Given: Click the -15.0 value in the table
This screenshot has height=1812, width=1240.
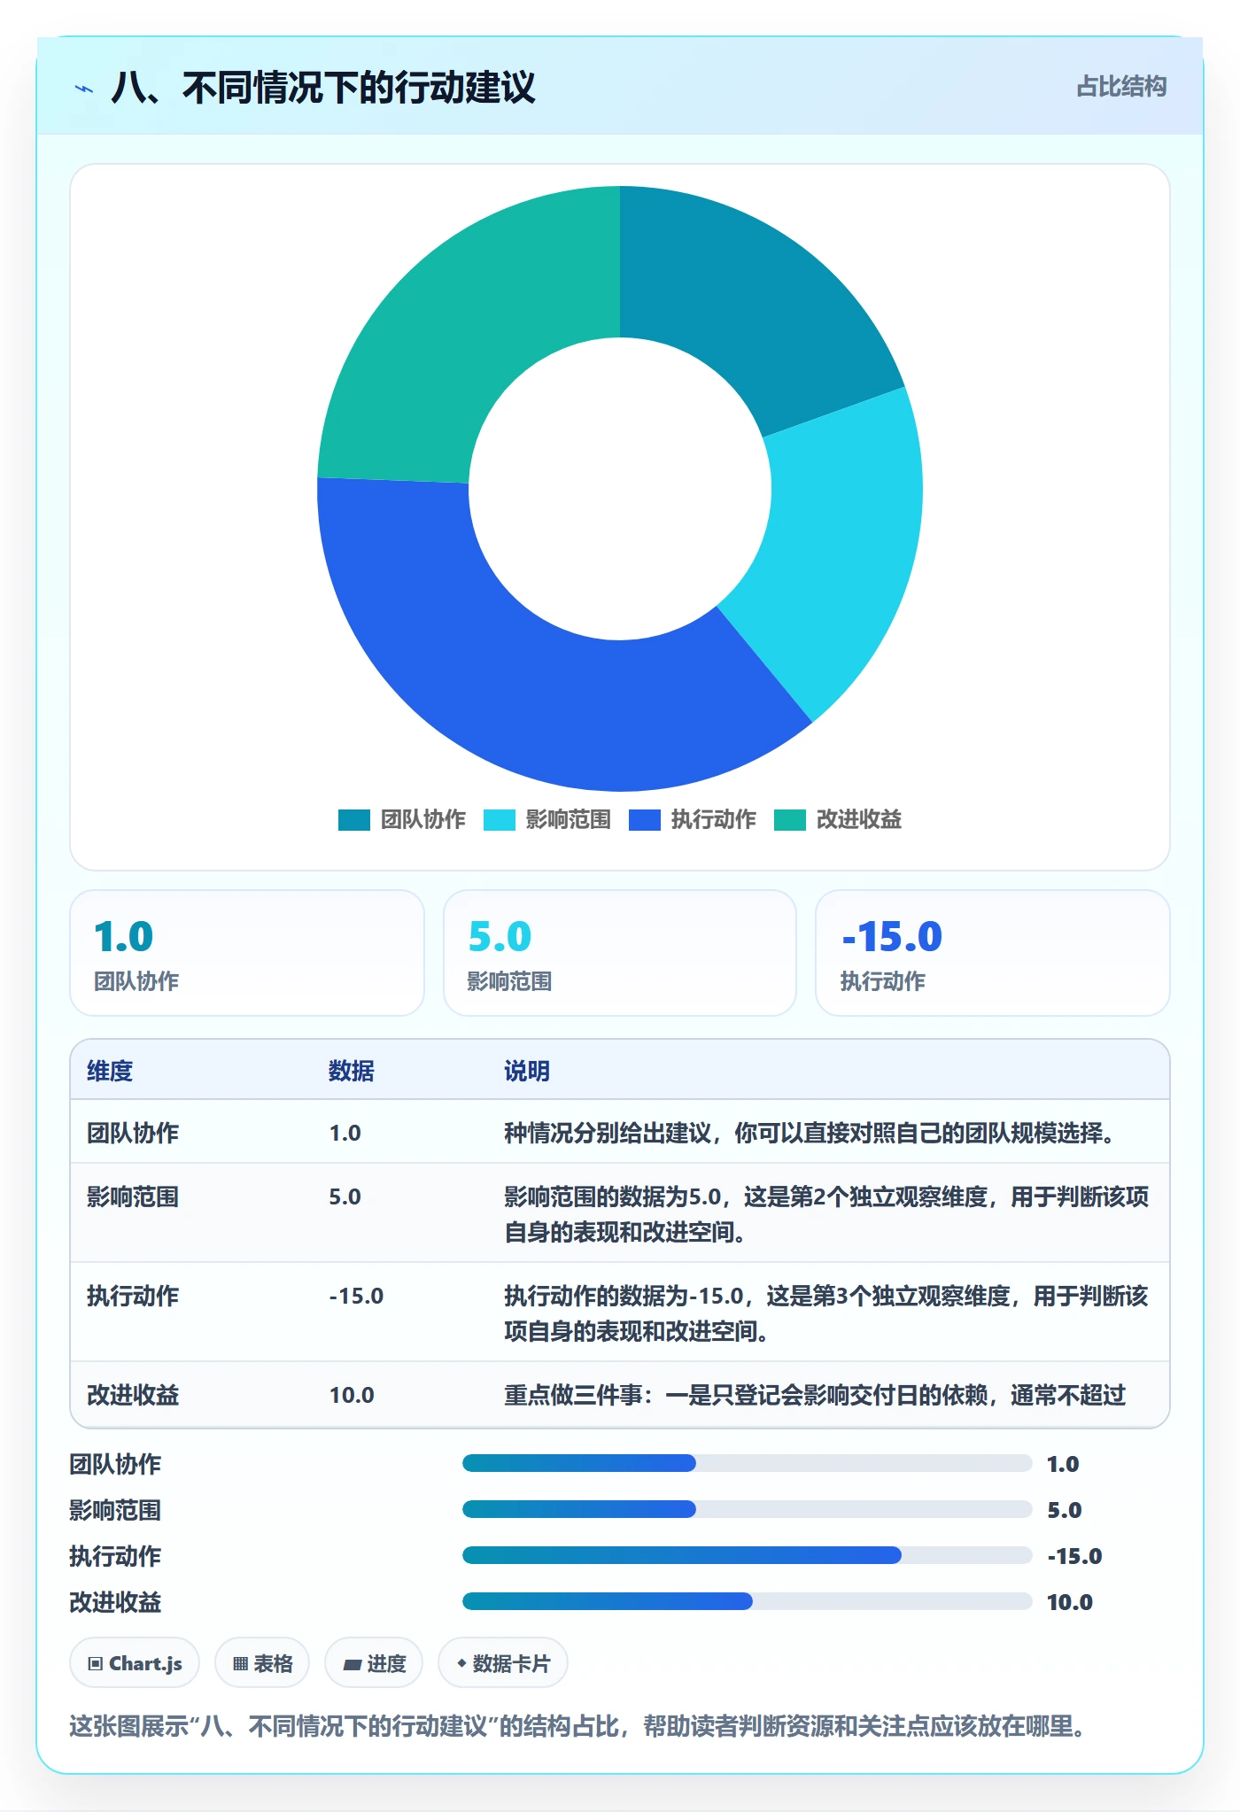Looking at the screenshot, I should coord(356,1296).
